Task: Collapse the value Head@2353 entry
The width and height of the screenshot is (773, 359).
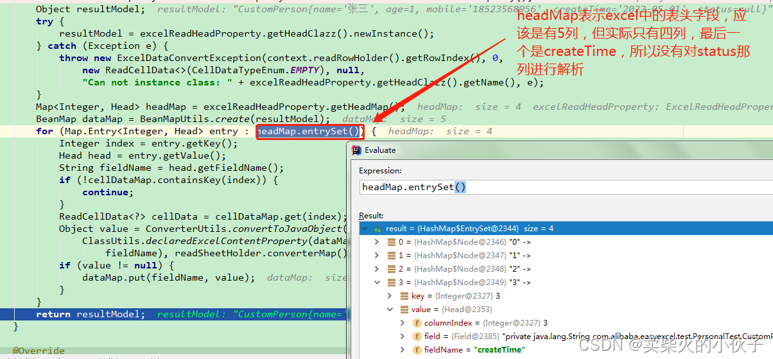Action: tap(391, 310)
